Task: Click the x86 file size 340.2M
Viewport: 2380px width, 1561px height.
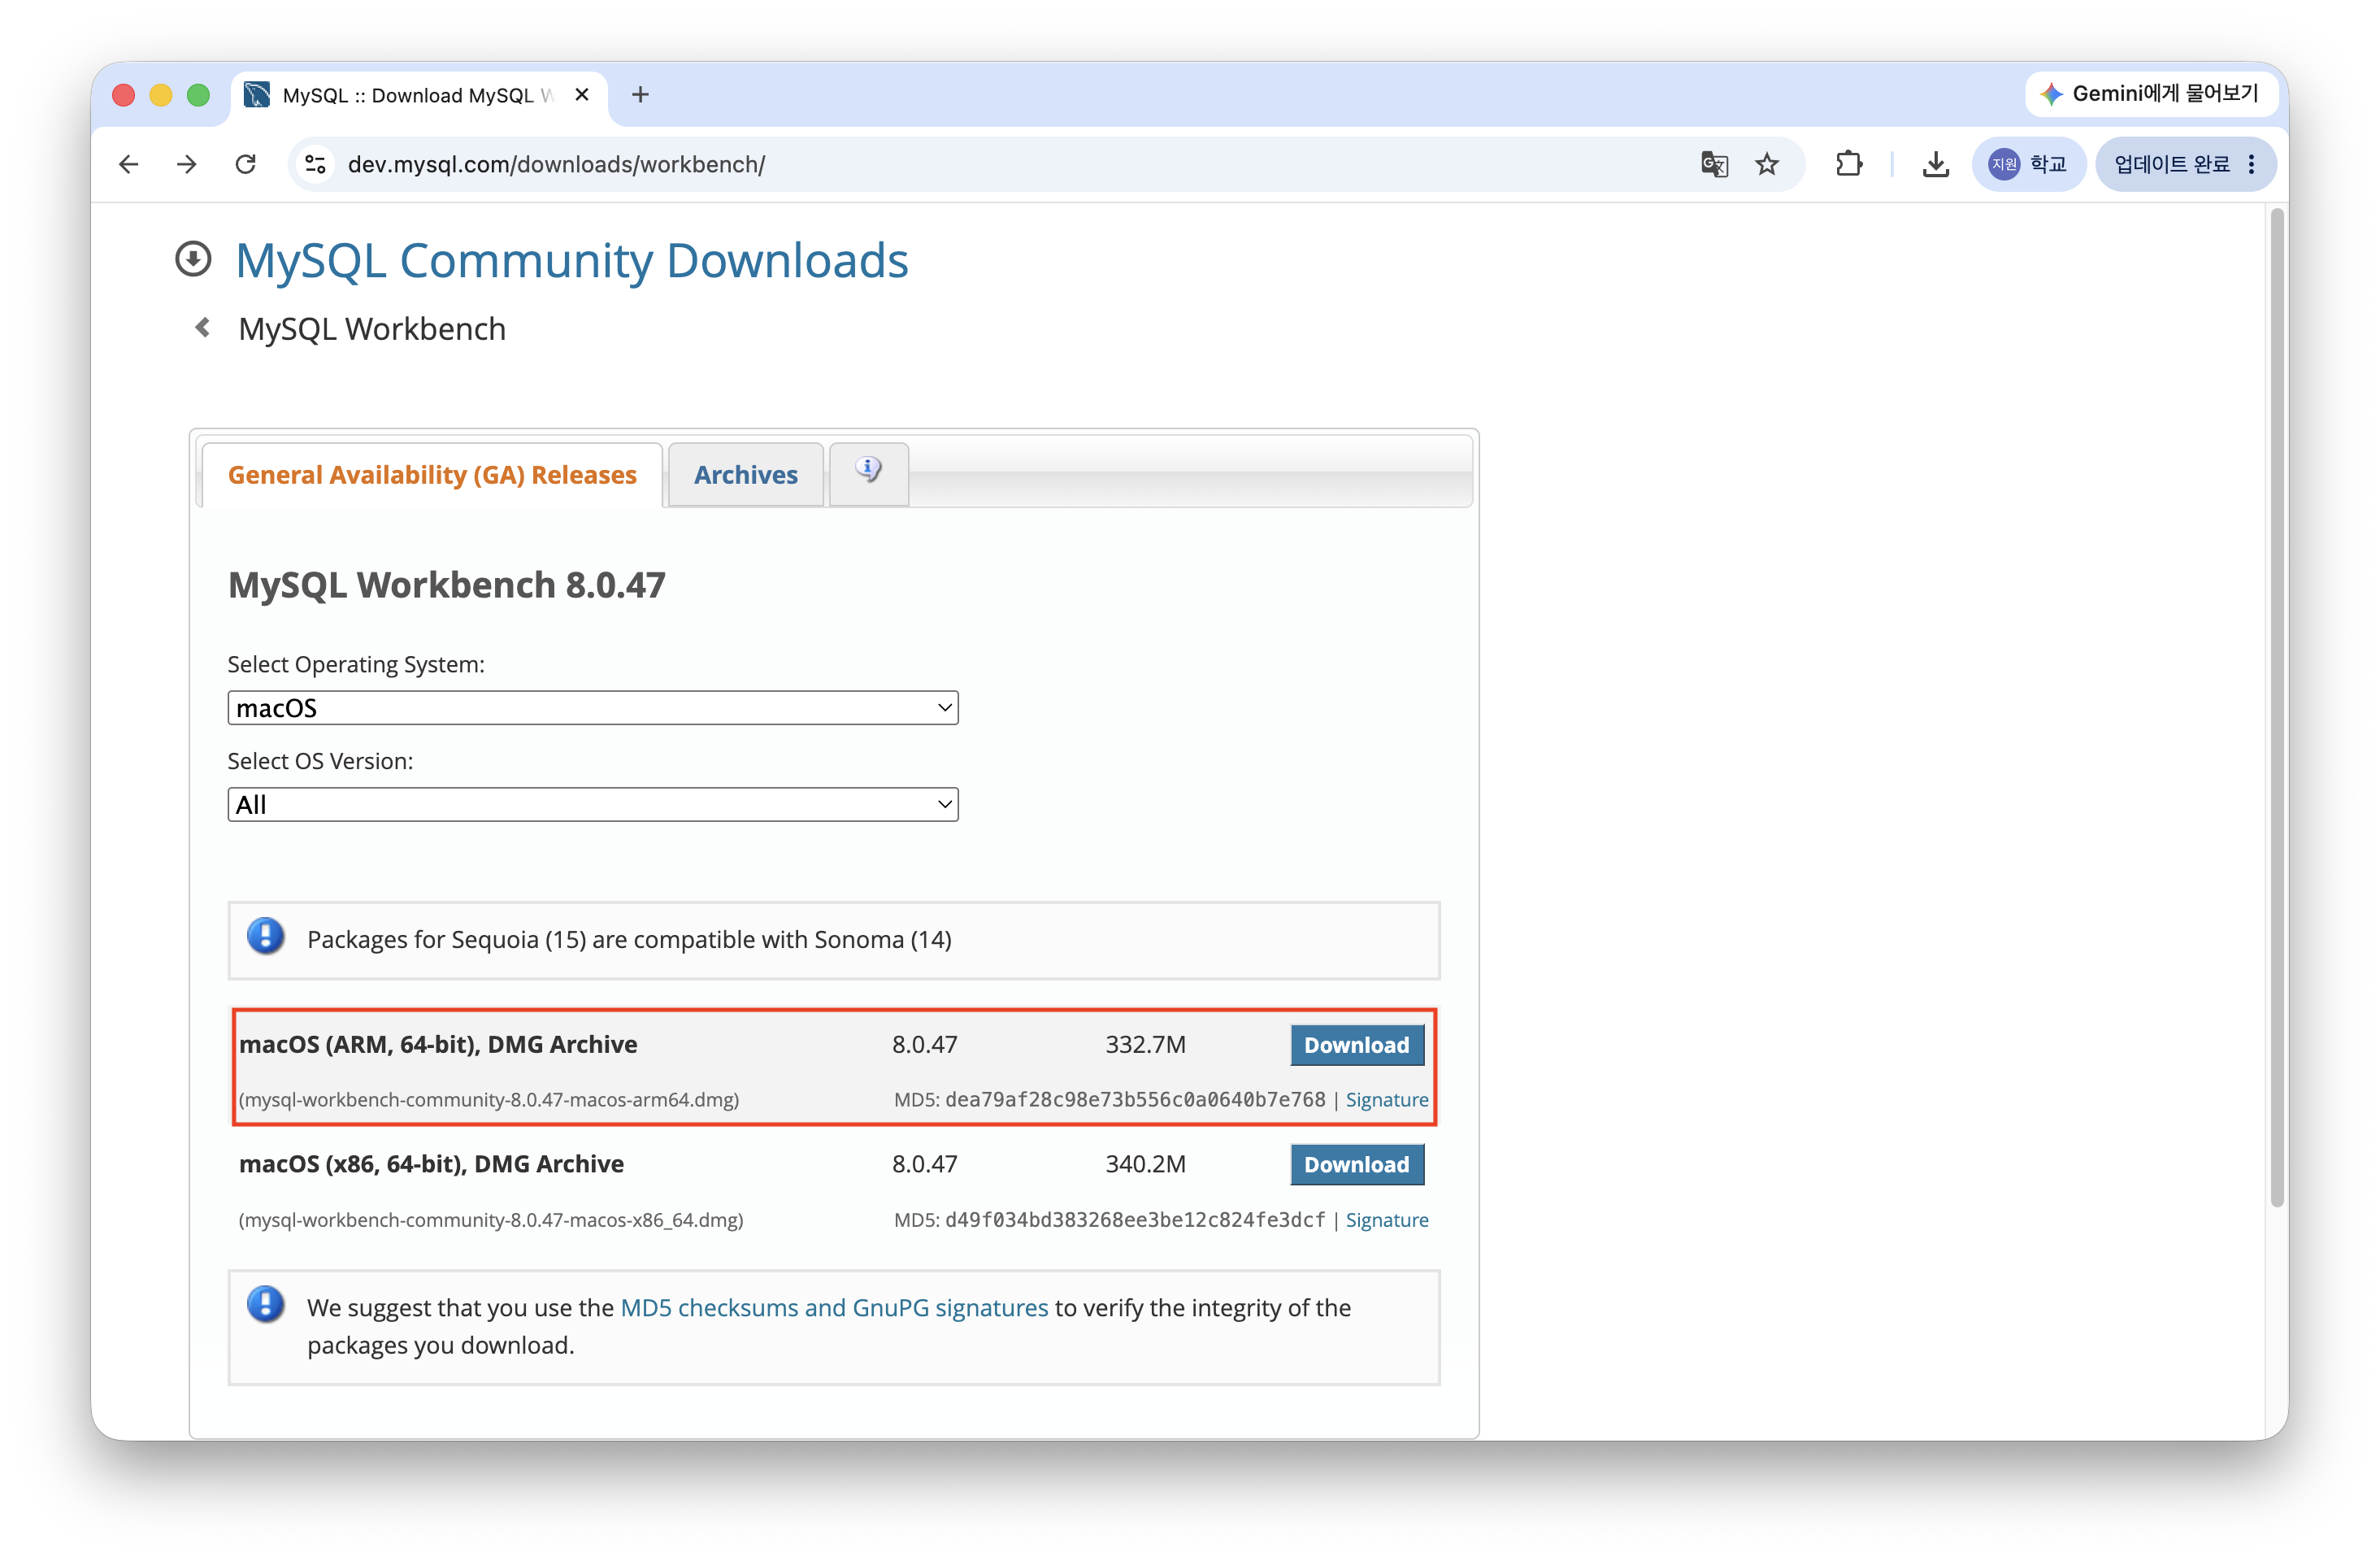Action: pyautogui.click(x=1145, y=1165)
